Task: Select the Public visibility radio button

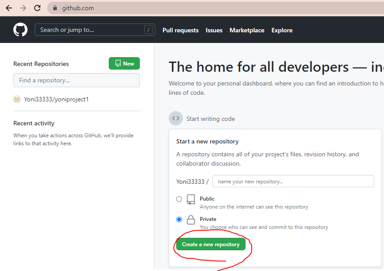Action: tap(179, 199)
